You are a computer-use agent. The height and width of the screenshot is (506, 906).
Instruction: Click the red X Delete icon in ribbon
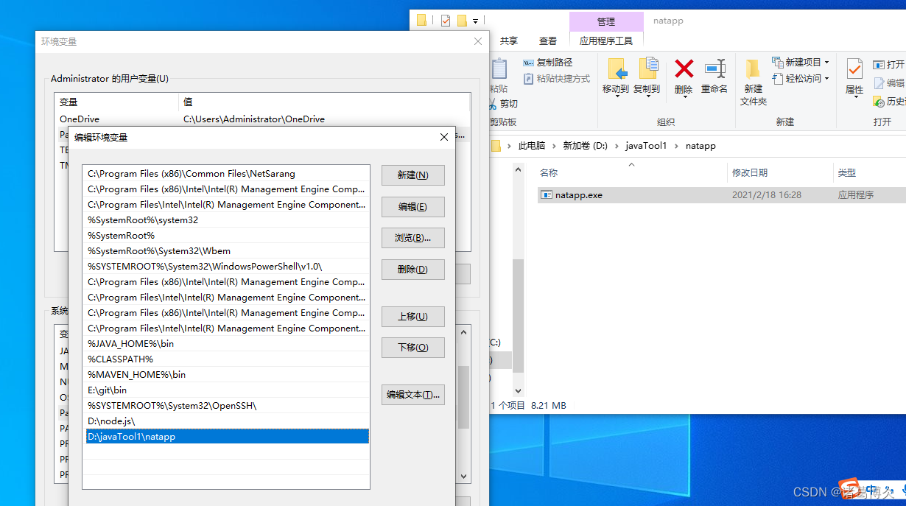coord(684,69)
